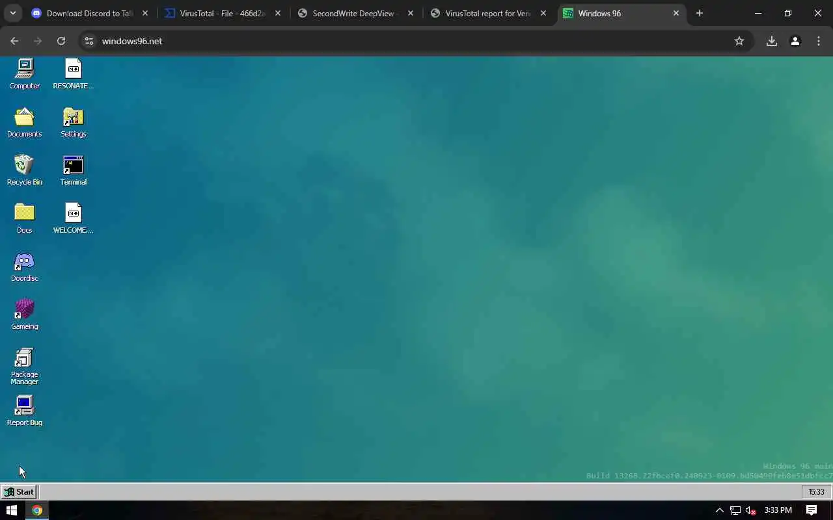The height and width of the screenshot is (520, 833).
Task: Switch to VirusTotal report tab
Action: click(x=489, y=13)
